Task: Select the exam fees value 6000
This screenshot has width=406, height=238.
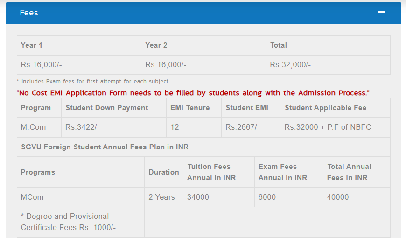Action: (x=289, y=197)
